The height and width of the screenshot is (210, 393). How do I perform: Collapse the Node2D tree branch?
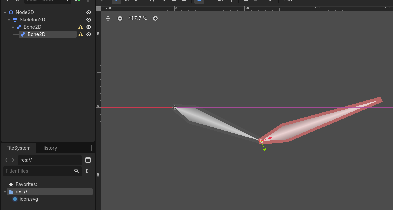[5, 12]
